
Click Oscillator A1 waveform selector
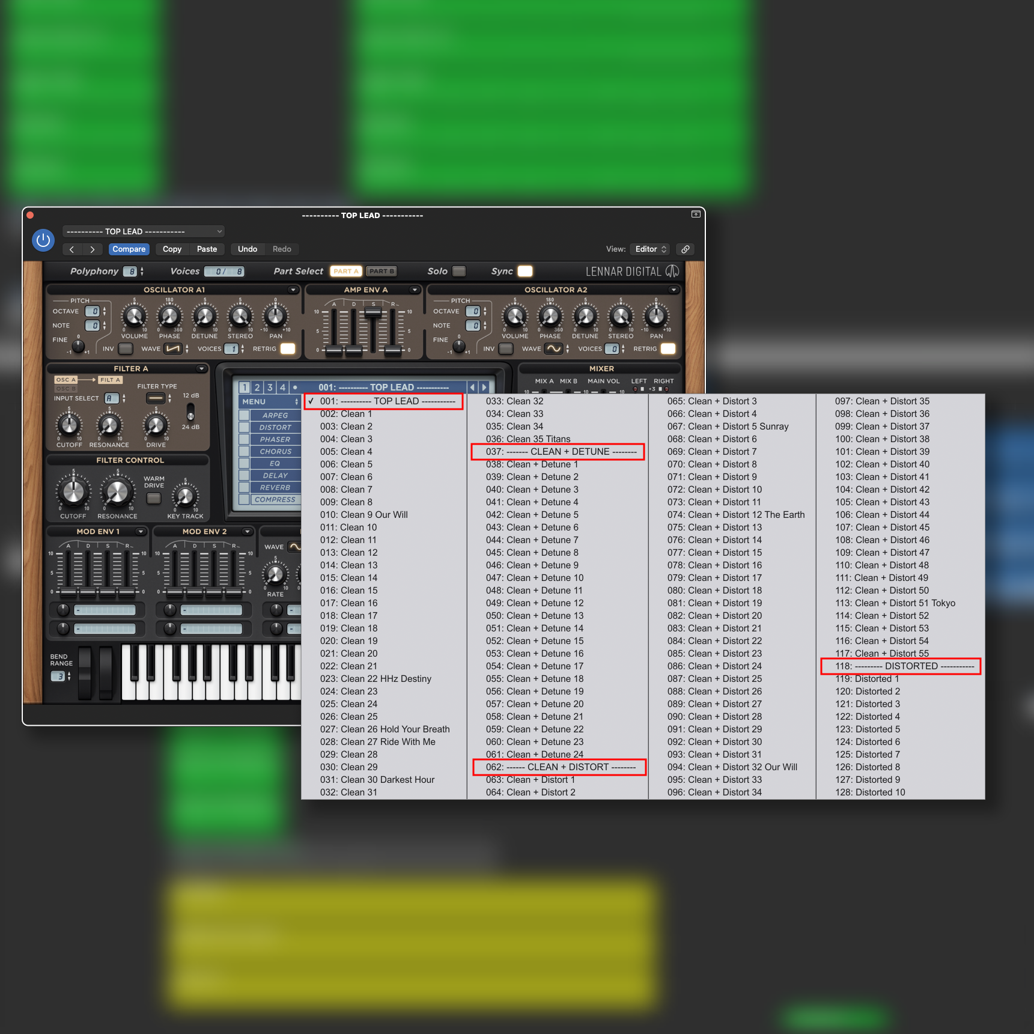pos(172,348)
